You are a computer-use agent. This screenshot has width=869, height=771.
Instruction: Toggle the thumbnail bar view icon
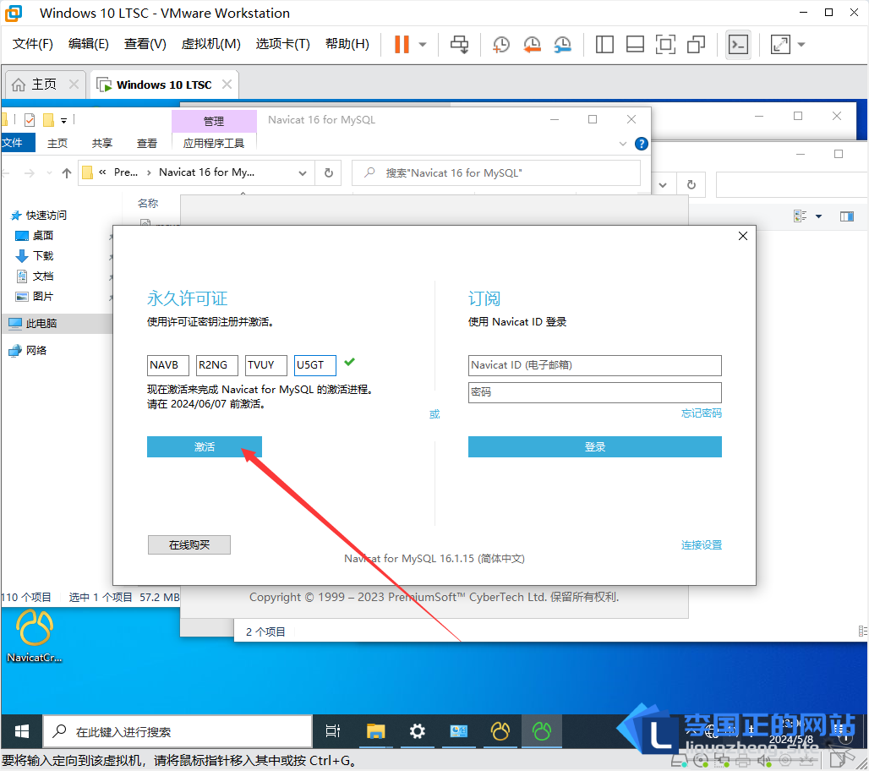(x=635, y=44)
